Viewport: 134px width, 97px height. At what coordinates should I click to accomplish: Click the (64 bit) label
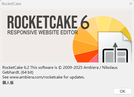pyautogui.click(x=27, y=72)
